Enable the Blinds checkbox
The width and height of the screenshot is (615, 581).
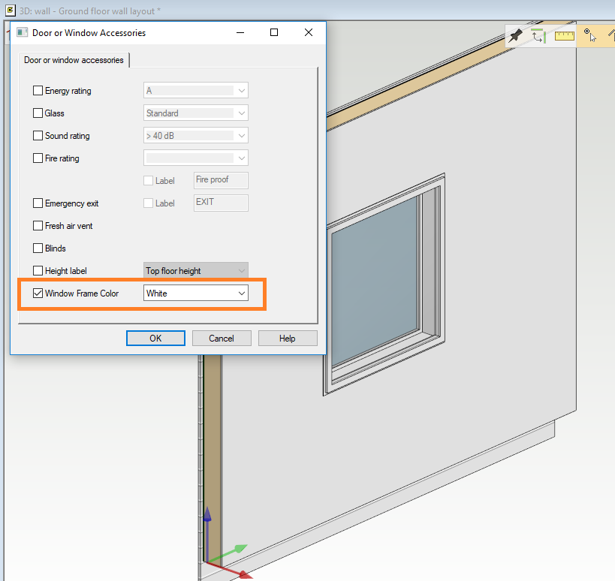click(38, 248)
